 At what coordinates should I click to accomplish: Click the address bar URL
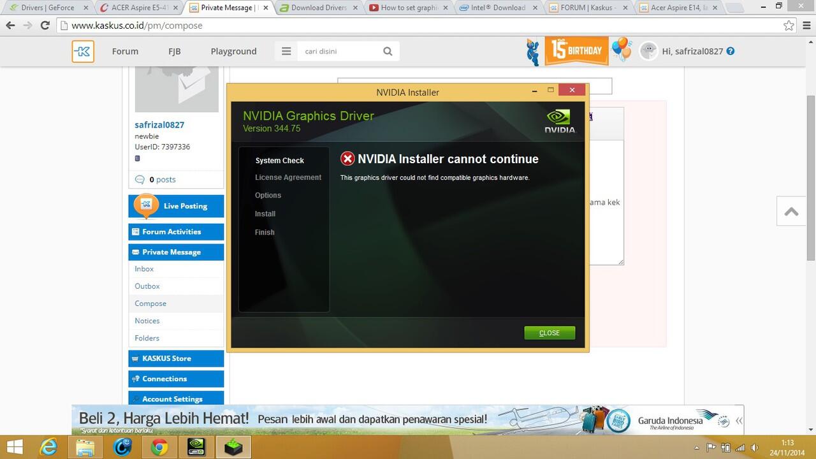point(136,25)
